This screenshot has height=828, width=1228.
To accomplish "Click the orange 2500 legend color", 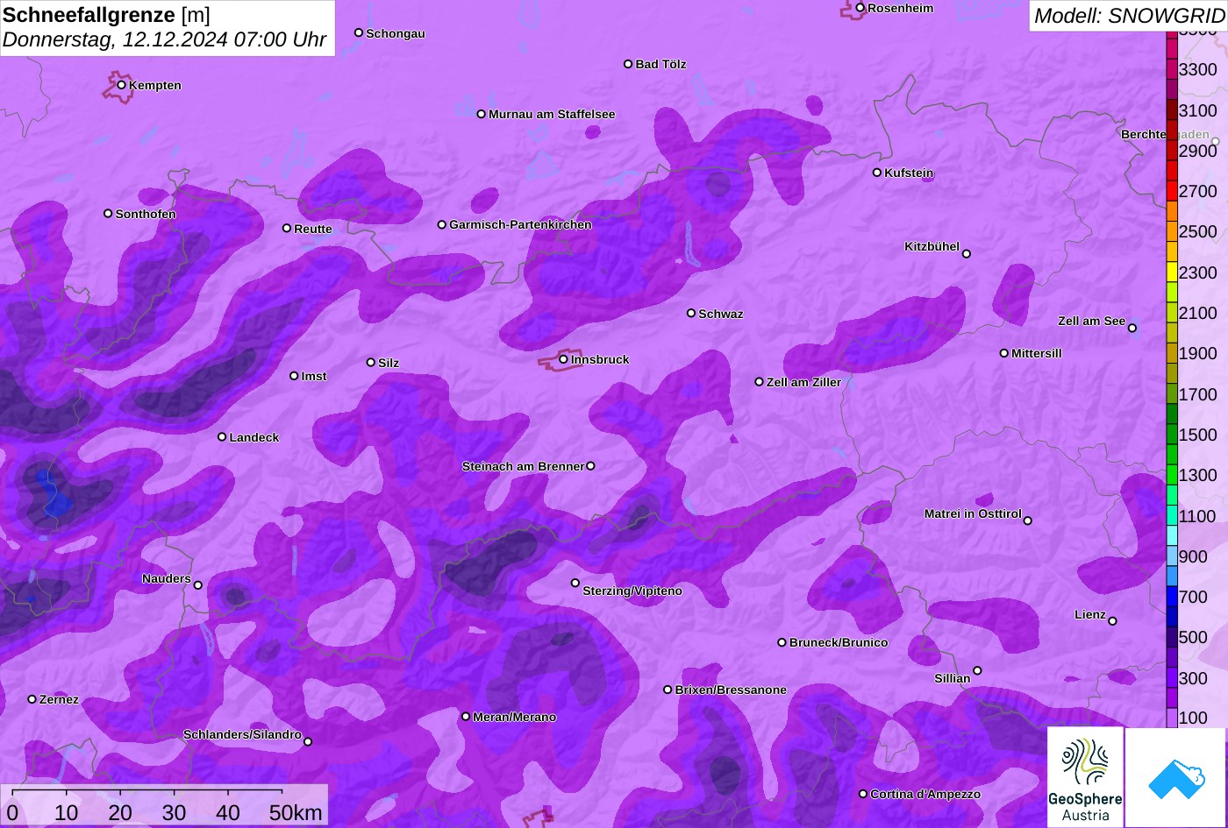I will (1172, 231).
